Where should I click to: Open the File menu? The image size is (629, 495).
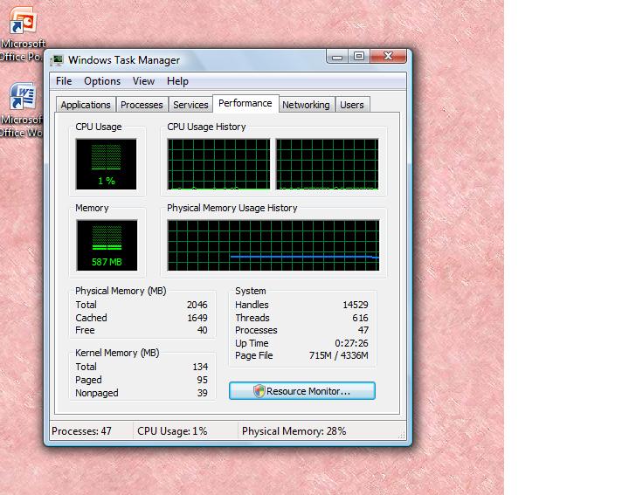pos(64,81)
